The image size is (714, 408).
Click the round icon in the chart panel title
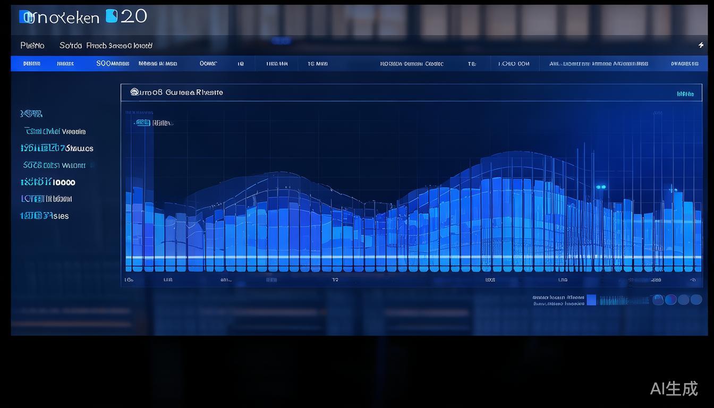(x=134, y=92)
